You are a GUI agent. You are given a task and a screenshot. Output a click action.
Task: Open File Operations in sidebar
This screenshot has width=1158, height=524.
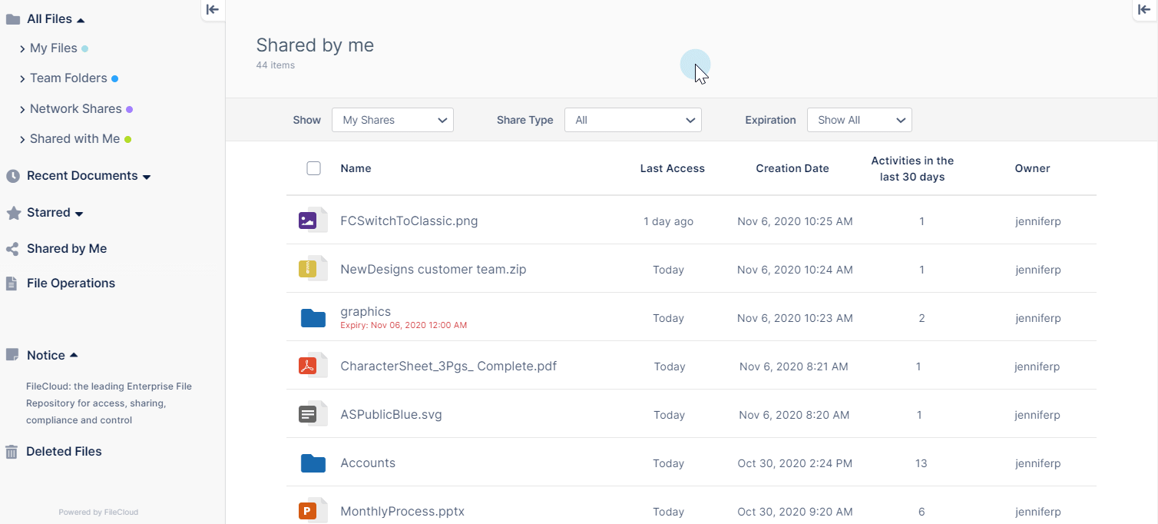71,284
